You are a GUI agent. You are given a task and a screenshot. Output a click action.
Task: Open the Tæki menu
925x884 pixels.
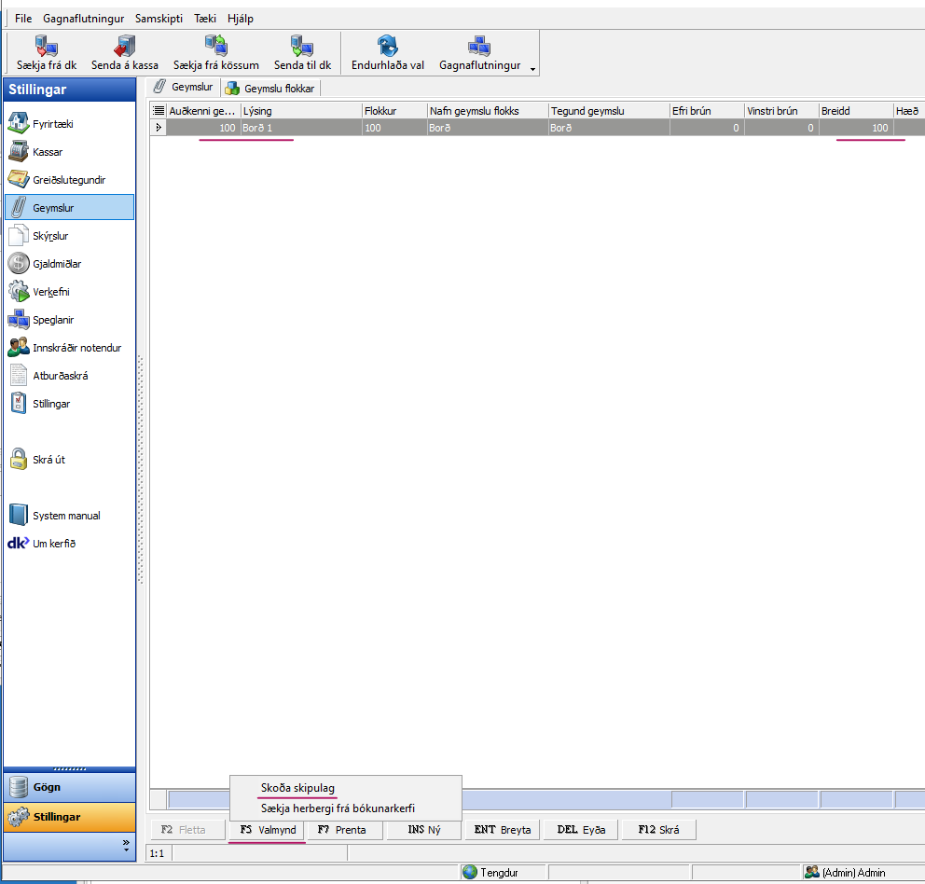point(205,19)
